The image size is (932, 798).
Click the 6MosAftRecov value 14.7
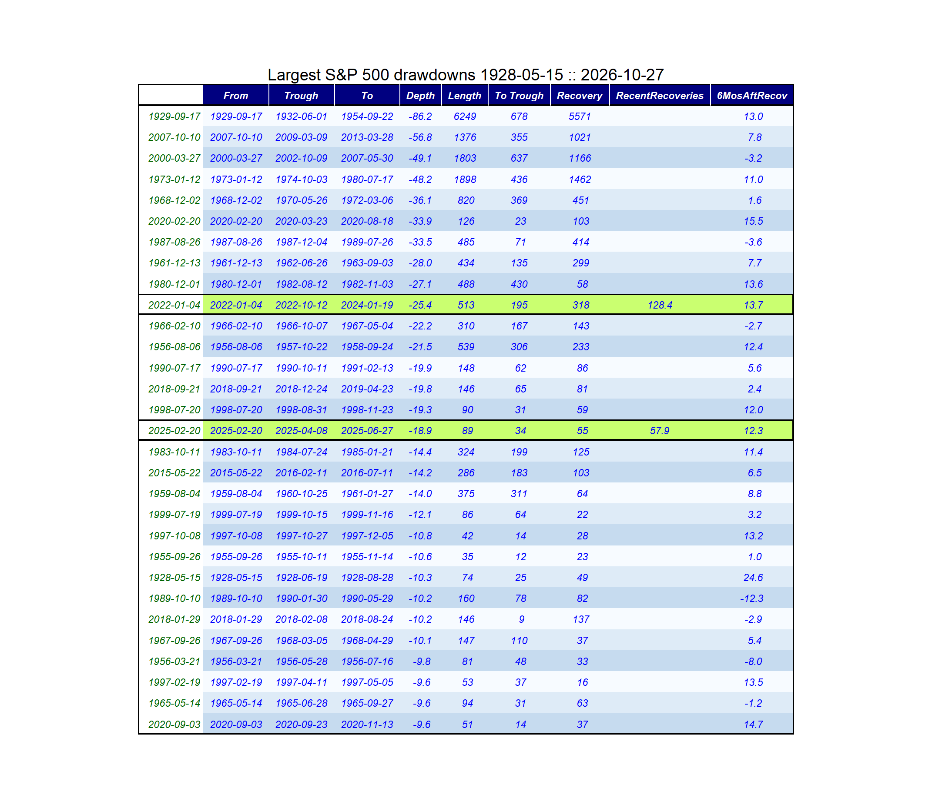[x=754, y=725]
